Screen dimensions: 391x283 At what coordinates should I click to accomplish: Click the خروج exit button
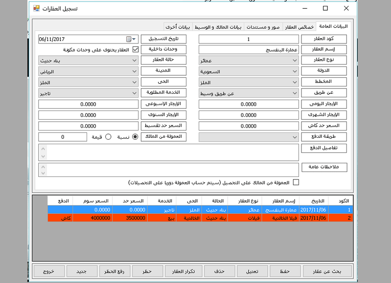pyautogui.click(x=49, y=271)
